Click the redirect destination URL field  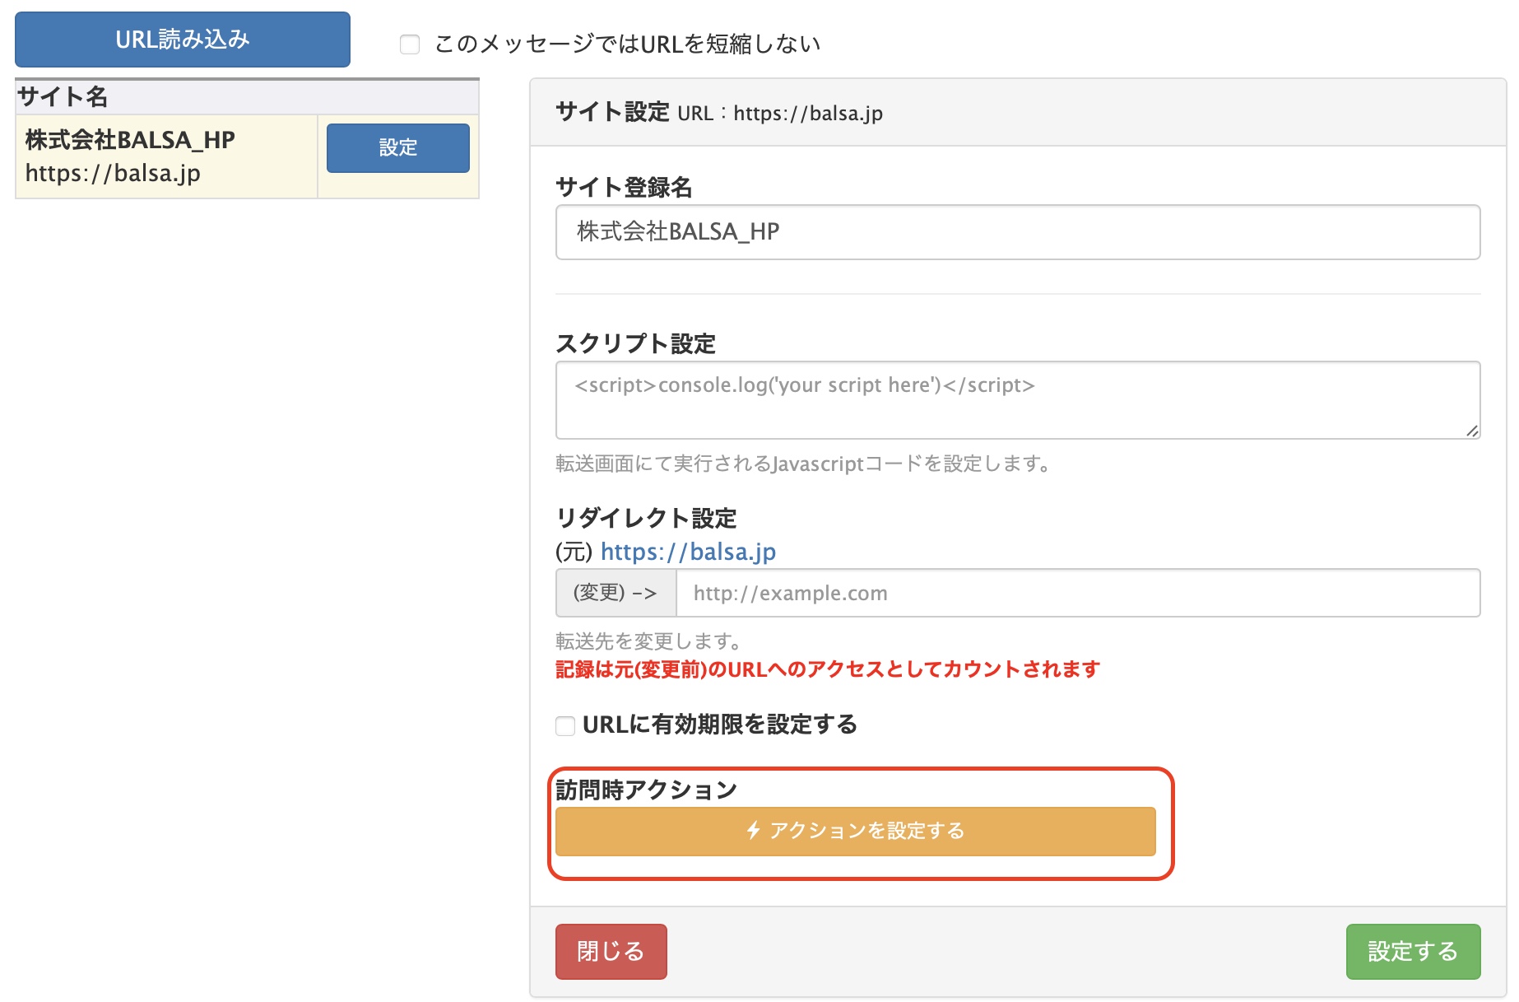point(1070,593)
